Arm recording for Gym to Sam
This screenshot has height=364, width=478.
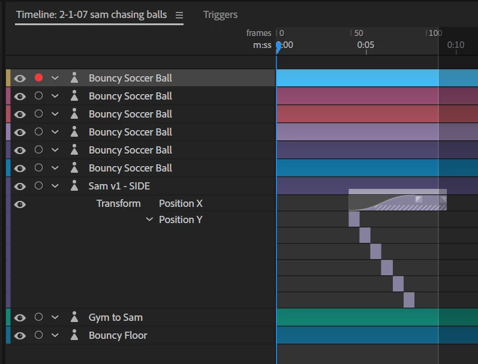click(x=38, y=317)
